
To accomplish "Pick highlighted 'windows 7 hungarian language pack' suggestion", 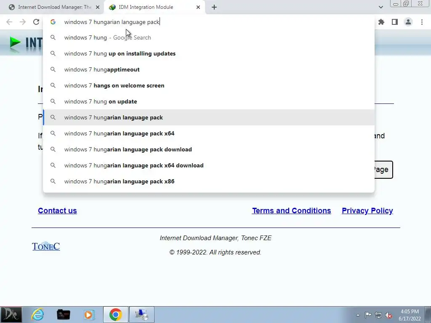I will point(209,117).
